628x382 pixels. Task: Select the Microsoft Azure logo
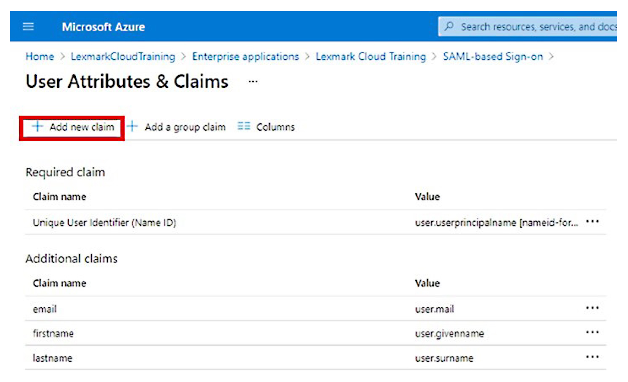click(104, 27)
